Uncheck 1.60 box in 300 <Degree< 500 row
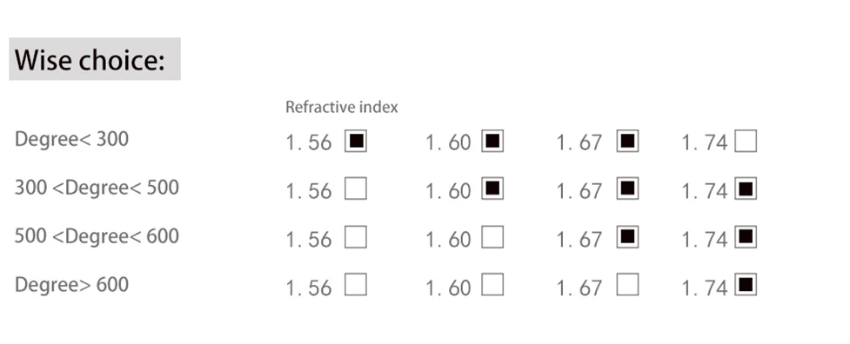This screenshot has width=850, height=344. pos(492,189)
